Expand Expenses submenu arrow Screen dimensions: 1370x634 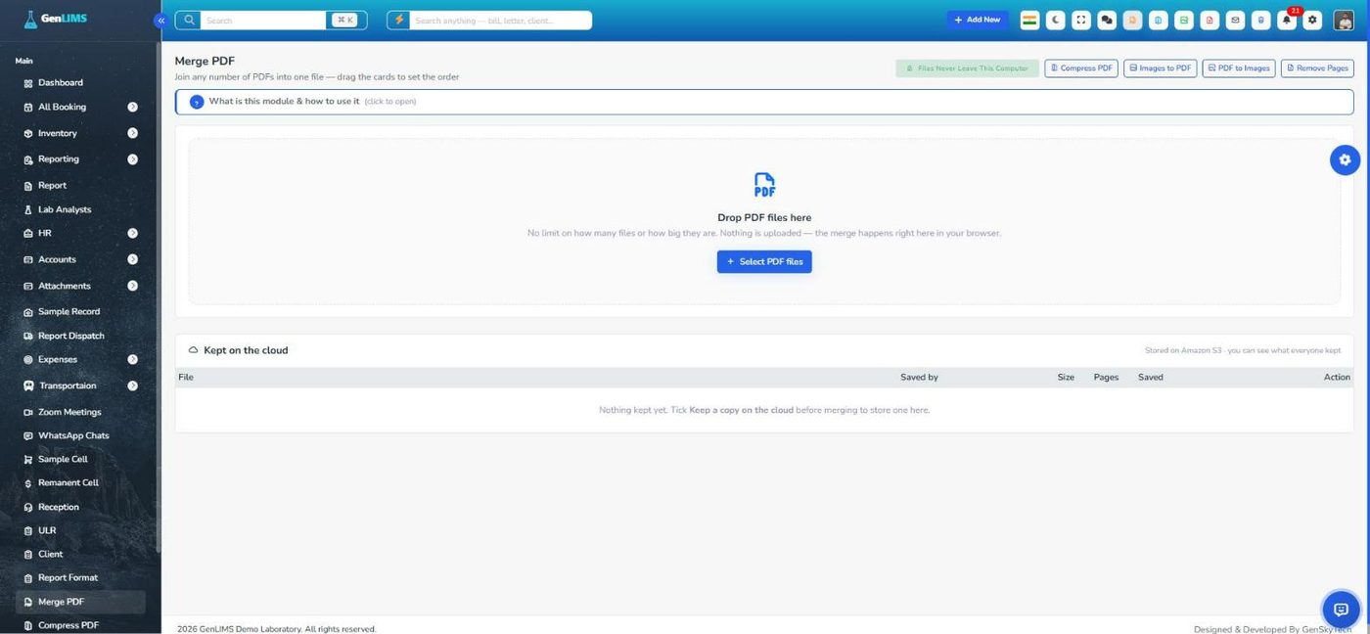(132, 359)
